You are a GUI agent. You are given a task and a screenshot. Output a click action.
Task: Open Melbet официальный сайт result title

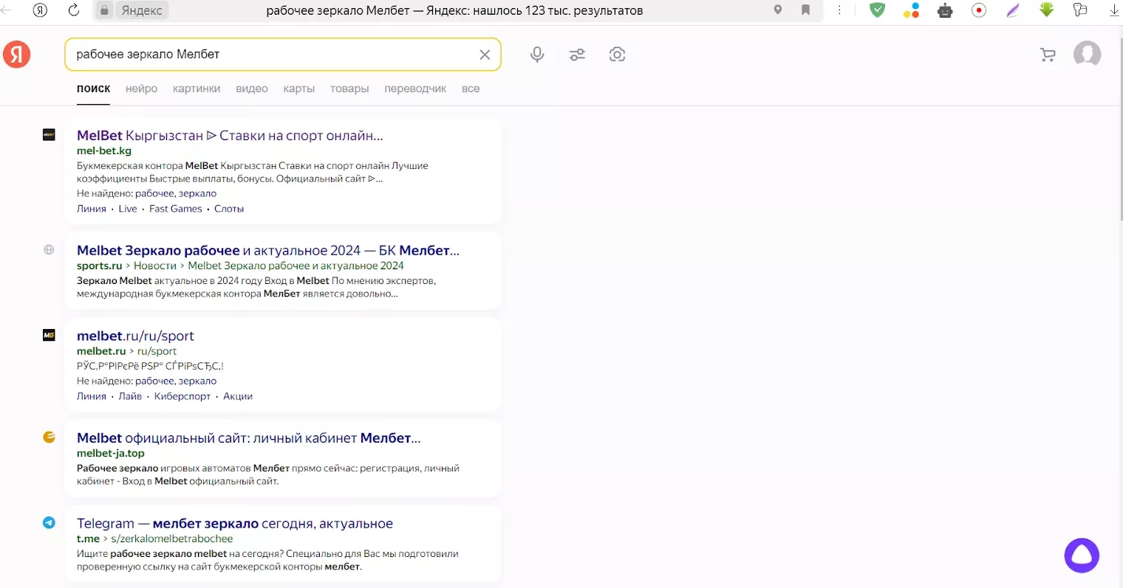pyautogui.click(x=249, y=437)
